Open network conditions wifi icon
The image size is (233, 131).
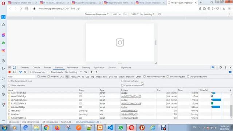(x=86, y=72)
